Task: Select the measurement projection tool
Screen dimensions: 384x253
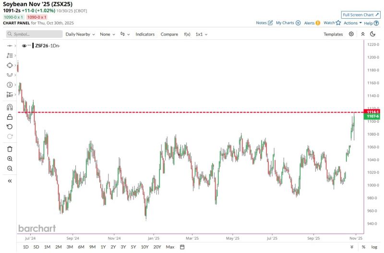Action: 10,94
